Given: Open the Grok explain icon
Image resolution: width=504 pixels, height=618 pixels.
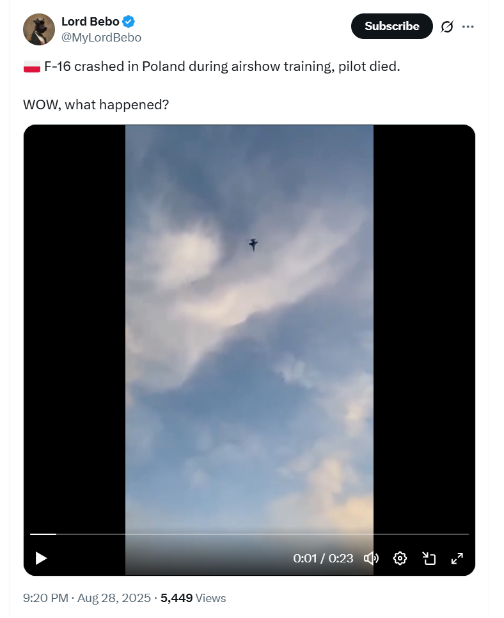Looking at the screenshot, I should coord(447,26).
